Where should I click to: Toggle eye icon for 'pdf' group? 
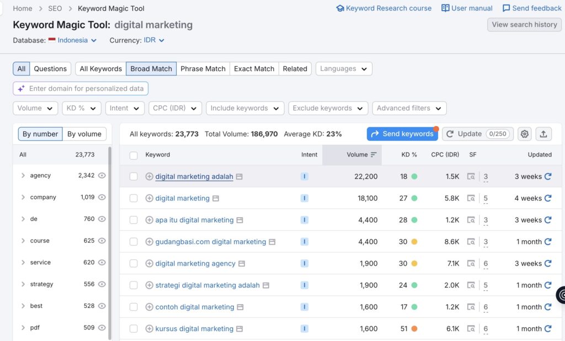(102, 328)
